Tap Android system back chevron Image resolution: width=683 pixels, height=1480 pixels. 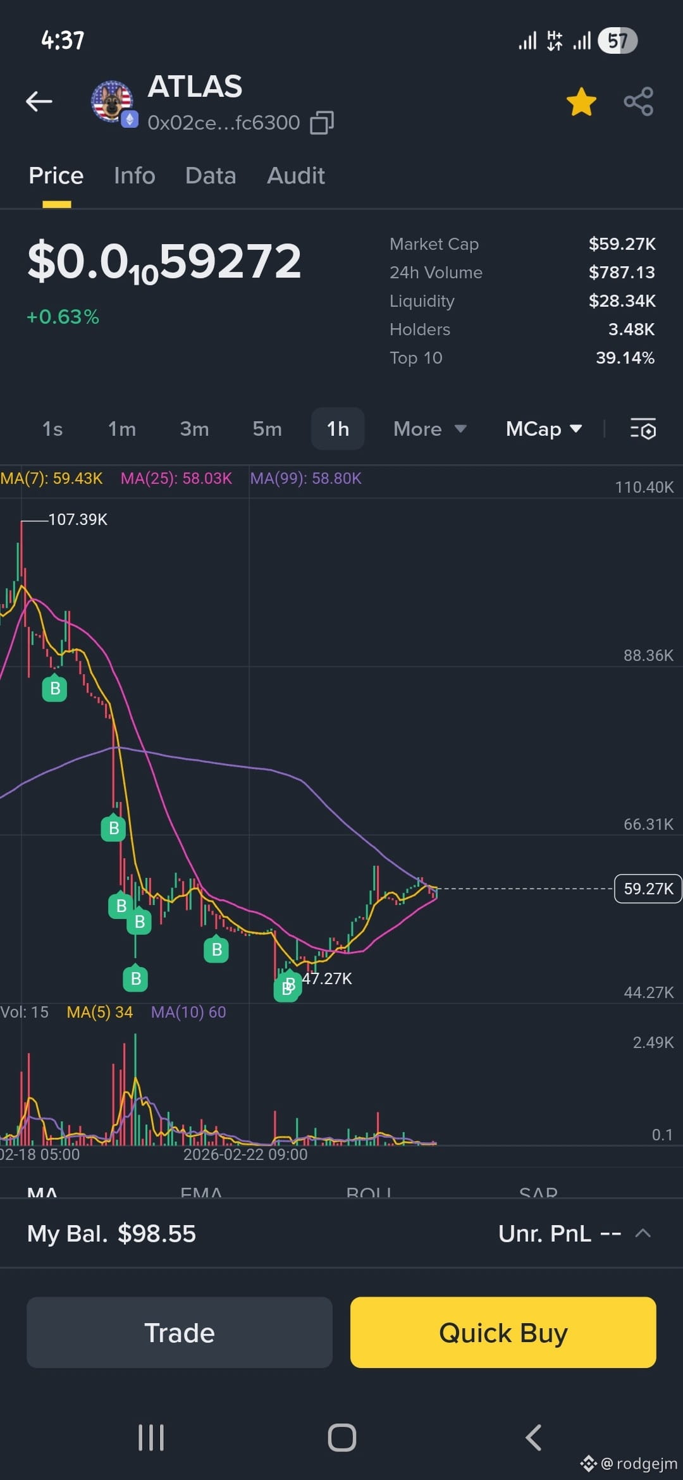tap(533, 1437)
